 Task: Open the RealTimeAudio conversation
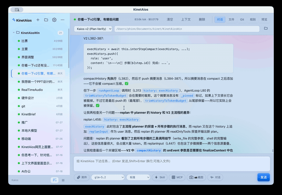pyautogui.click(x=38, y=90)
